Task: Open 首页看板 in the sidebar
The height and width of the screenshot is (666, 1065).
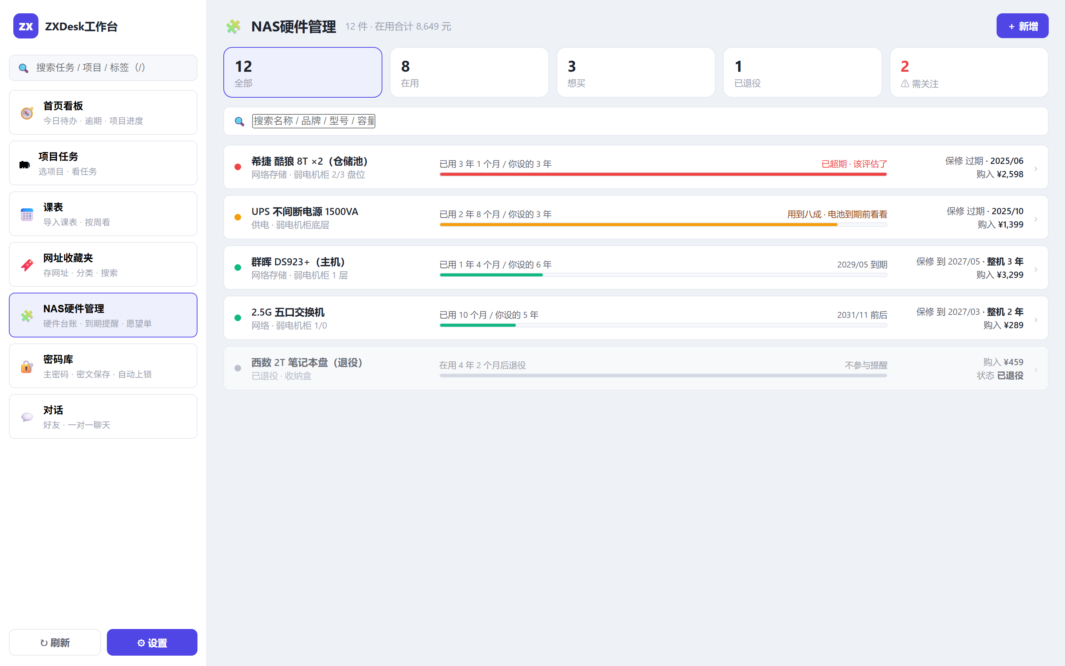Action: [103, 112]
